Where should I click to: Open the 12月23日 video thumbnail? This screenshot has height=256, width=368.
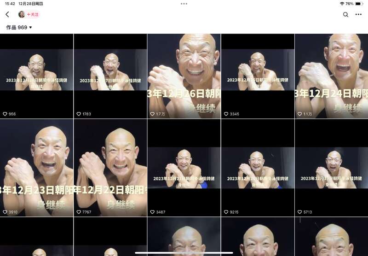[x=37, y=168]
